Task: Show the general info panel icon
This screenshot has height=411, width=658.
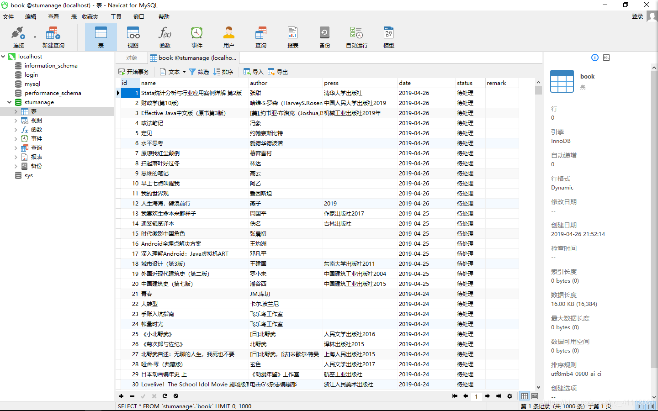Action: click(x=594, y=58)
